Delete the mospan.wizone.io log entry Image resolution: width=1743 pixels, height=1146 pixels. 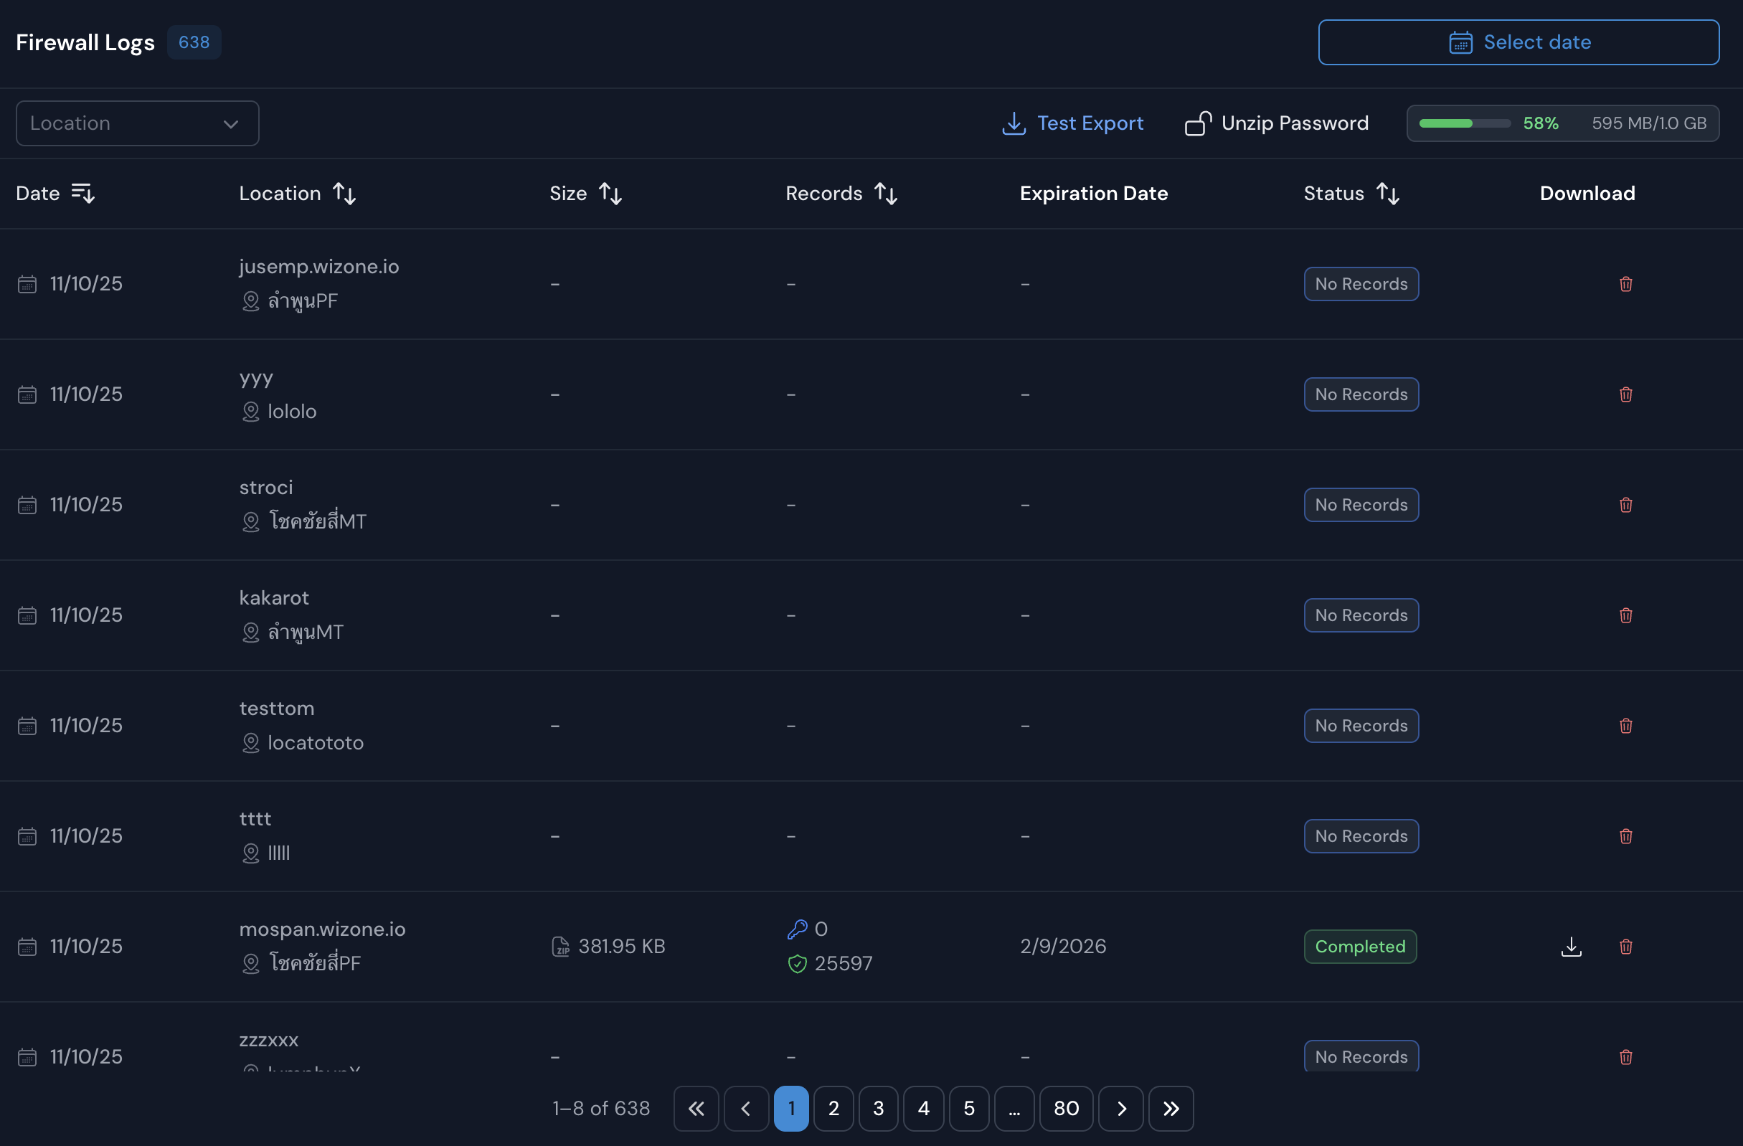[1625, 946]
